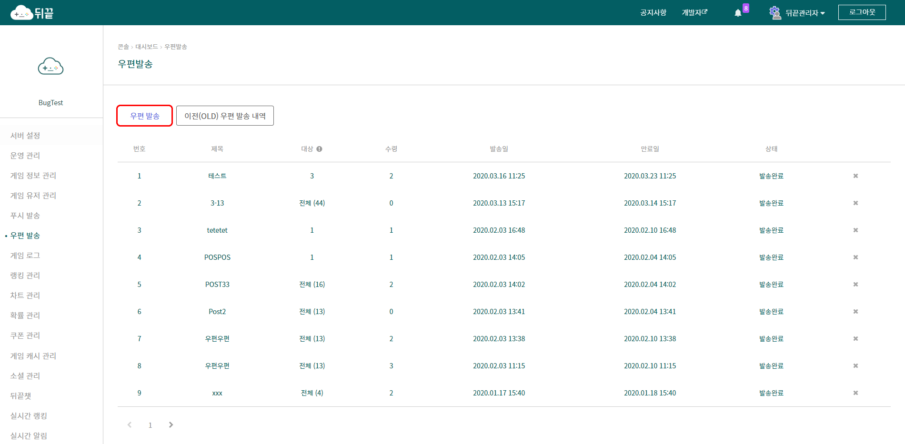This screenshot has height=444, width=905.
Task: Open 운영 관리 in sidebar
Action: (x=25, y=156)
